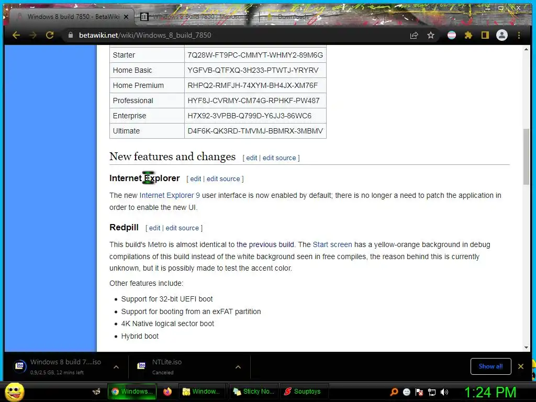Click the white round tray icon
Viewport: 536px width, 402px height.
pyautogui.click(x=406, y=392)
